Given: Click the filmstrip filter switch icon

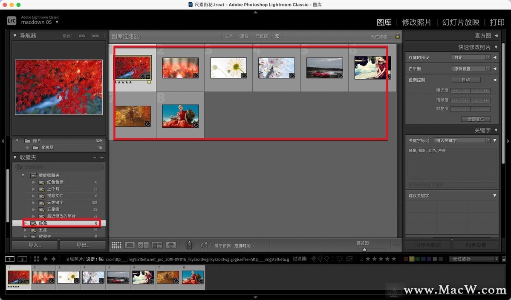Looking at the screenshot, I should tap(504, 259).
